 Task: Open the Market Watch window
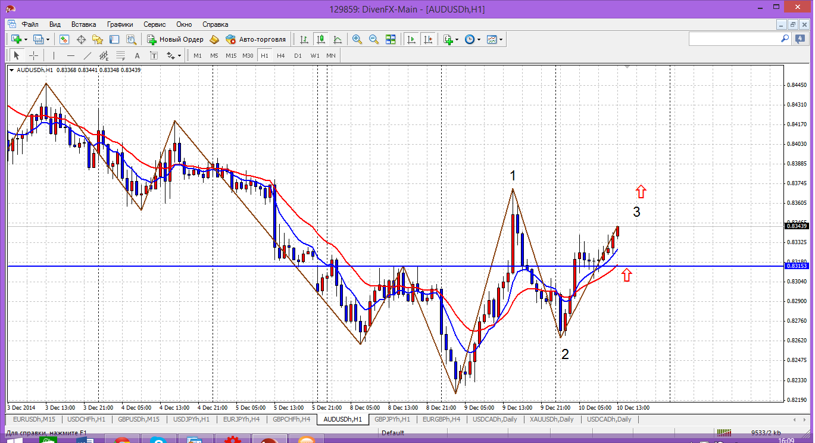[x=64, y=39]
